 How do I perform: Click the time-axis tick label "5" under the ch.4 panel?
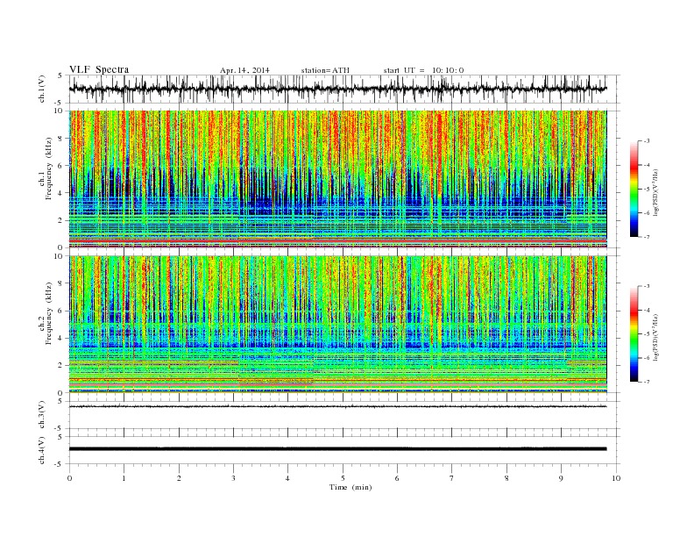tap(343, 478)
